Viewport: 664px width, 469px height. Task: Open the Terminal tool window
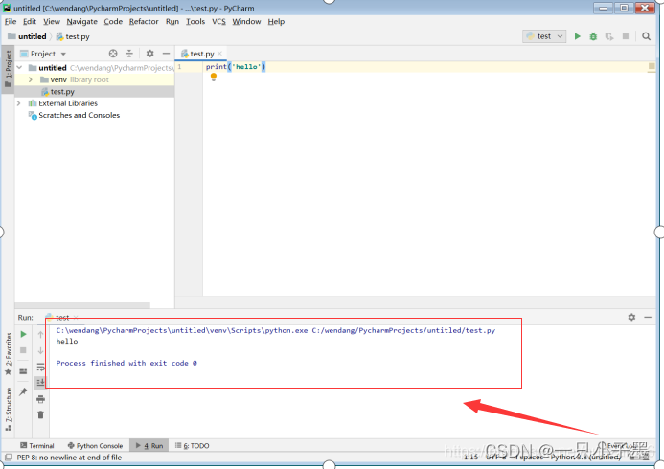pyautogui.click(x=37, y=446)
